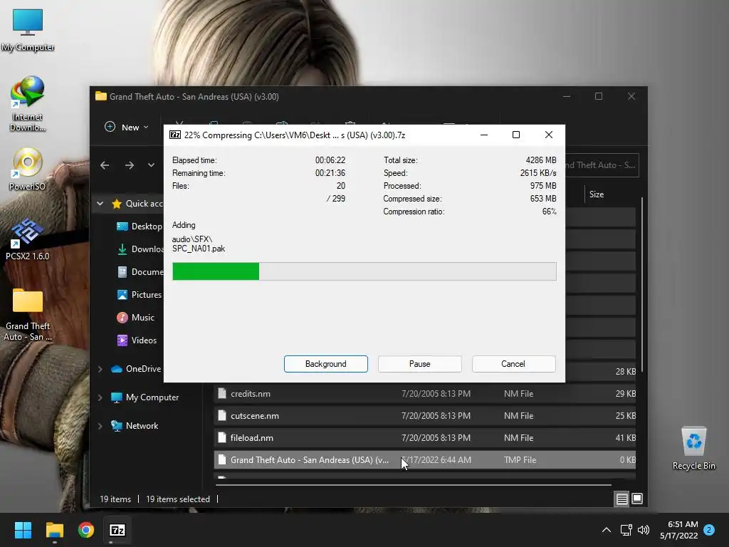
Task: Open File Explorer from the taskbar
Action: click(x=54, y=530)
